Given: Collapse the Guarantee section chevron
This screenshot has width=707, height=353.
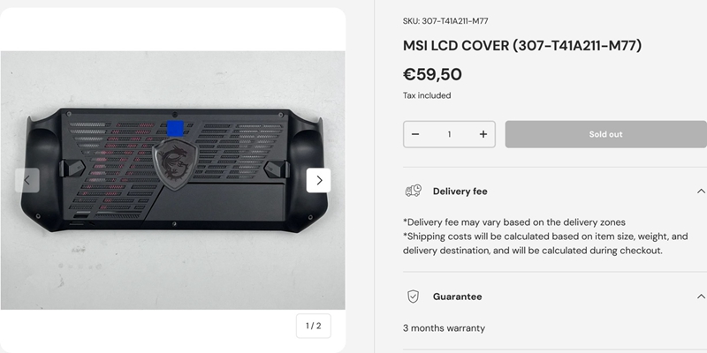Looking at the screenshot, I should point(701,297).
